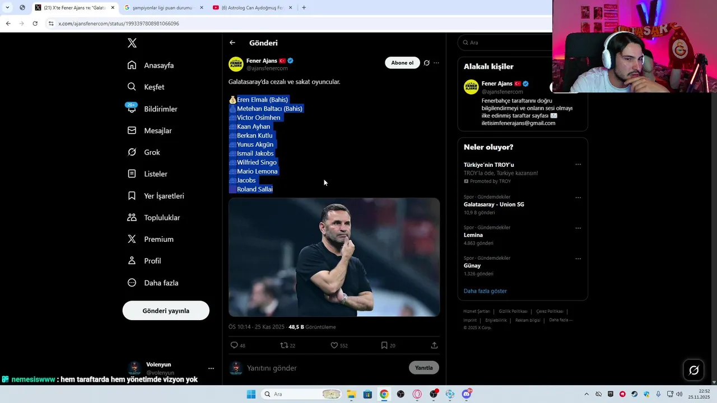
Task: Click the reply comment icon on post
Action: click(234, 345)
